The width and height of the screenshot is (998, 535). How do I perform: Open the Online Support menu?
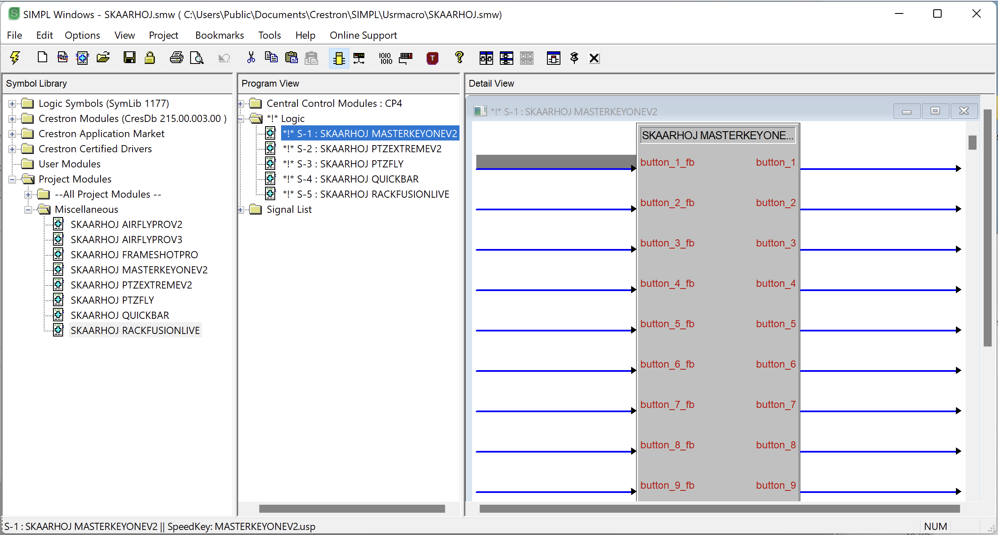(363, 35)
